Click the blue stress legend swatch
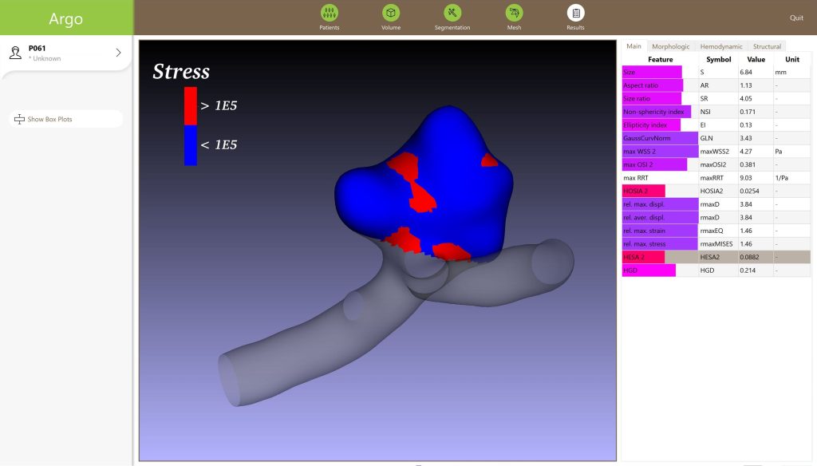This screenshot has height=466, width=817. coord(191,145)
